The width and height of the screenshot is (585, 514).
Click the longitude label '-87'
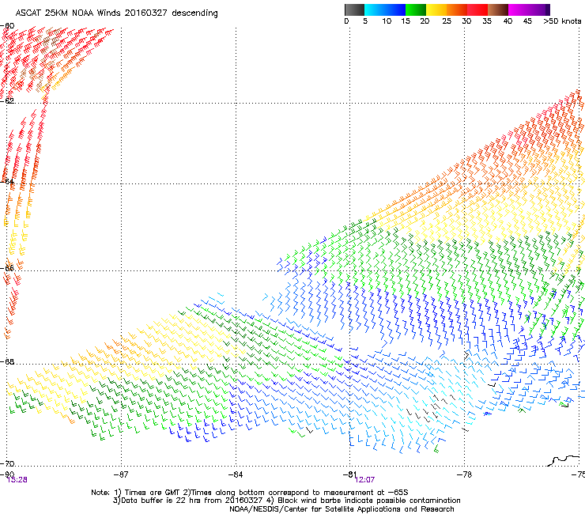point(121,474)
